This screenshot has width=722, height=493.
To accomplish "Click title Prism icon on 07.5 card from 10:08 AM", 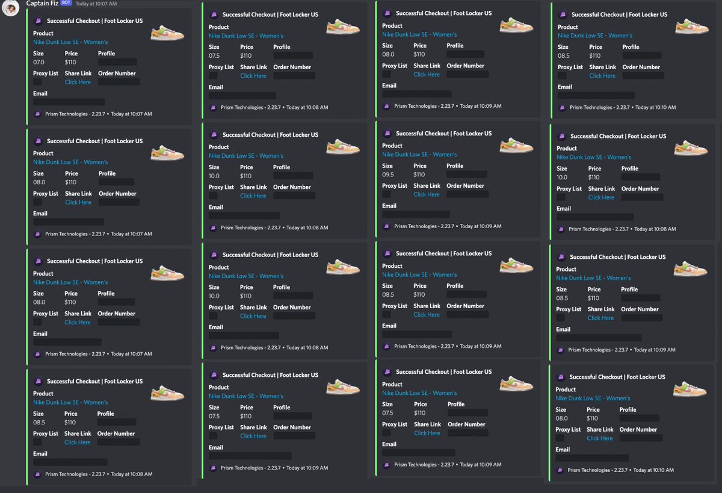I will click(215, 14).
